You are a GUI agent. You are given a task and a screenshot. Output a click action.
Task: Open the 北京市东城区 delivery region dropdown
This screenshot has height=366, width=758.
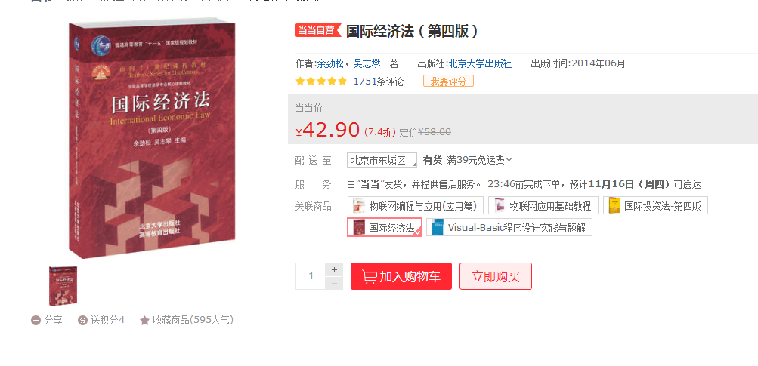click(x=382, y=160)
